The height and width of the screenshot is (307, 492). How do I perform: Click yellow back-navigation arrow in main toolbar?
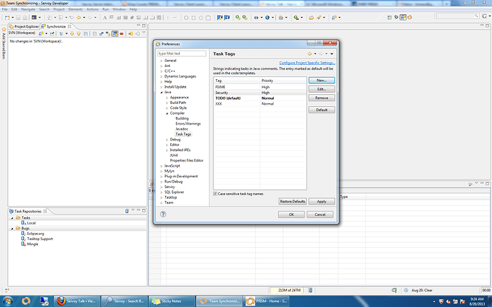pyautogui.click(x=78, y=18)
